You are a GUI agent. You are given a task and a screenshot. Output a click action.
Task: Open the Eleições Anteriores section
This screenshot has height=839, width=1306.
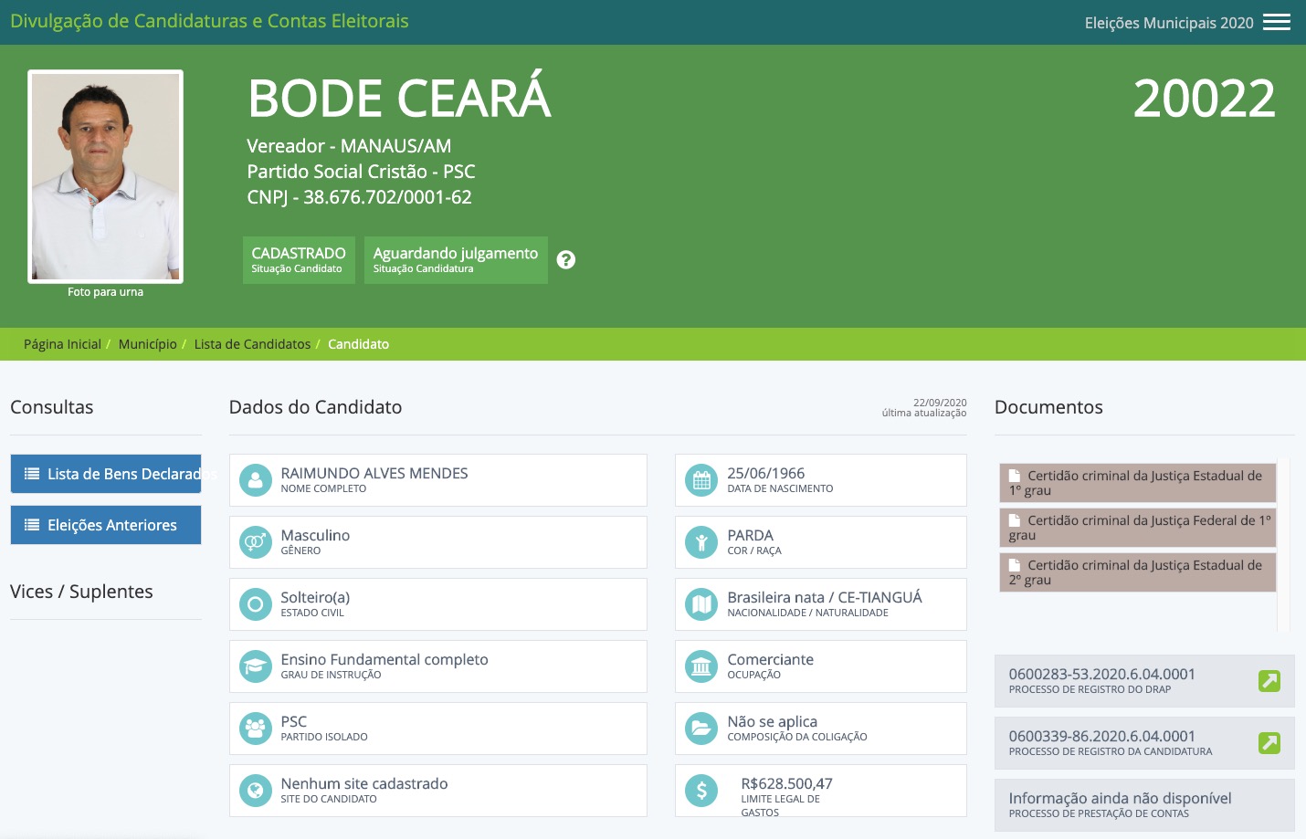105,525
